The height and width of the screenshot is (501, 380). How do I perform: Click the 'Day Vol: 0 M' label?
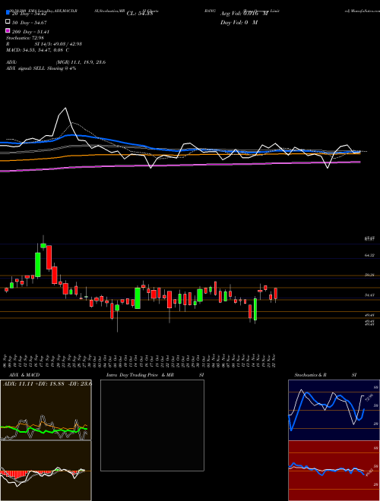click(x=239, y=23)
